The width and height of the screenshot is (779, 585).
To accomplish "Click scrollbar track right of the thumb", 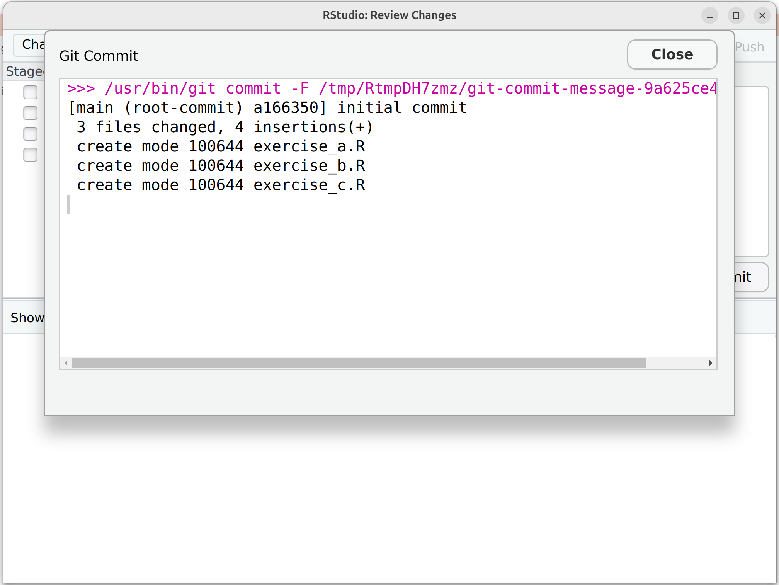I will point(676,363).
